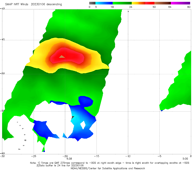Click the NOAA/NESDIS Center for Satellite Applications credit
Screen dimensions: 193x170
(108, 168)
